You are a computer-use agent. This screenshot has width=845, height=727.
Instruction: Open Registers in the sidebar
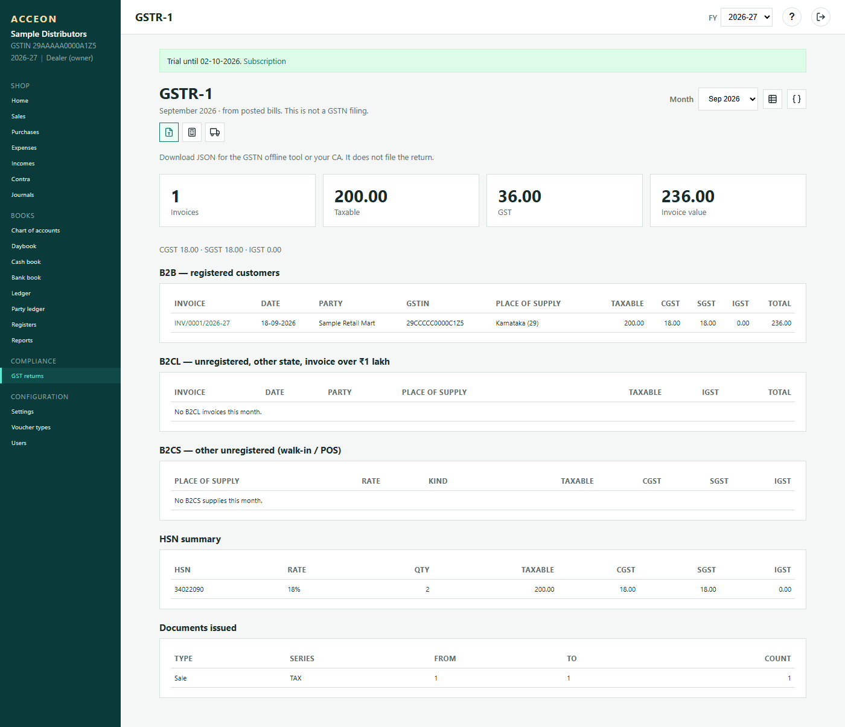click(x=60, y=325)
